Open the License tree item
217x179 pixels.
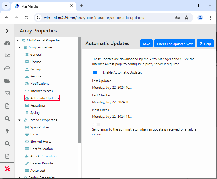pyautogui.click(x=36, y=62)
